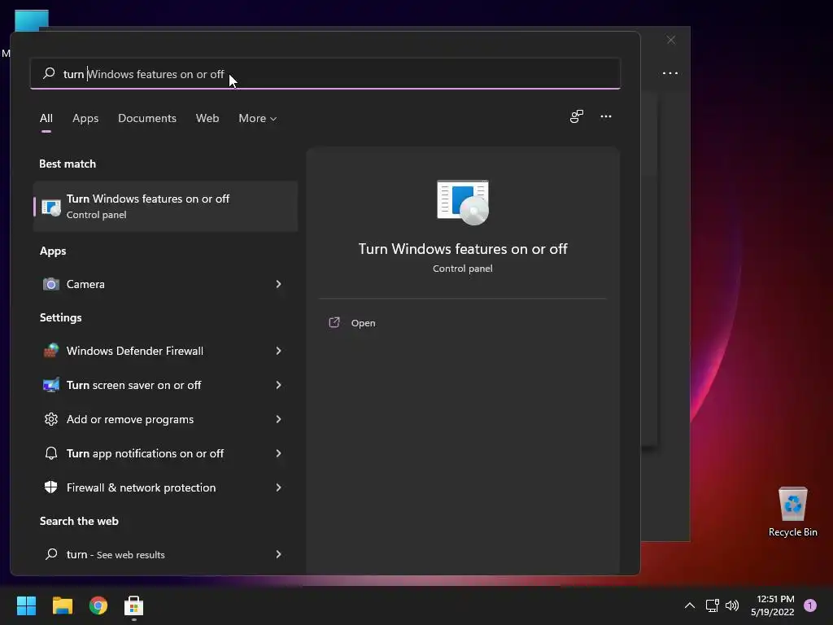Expand Add or remove programs chevron
The image size is (833, 625).
[278, 419]
